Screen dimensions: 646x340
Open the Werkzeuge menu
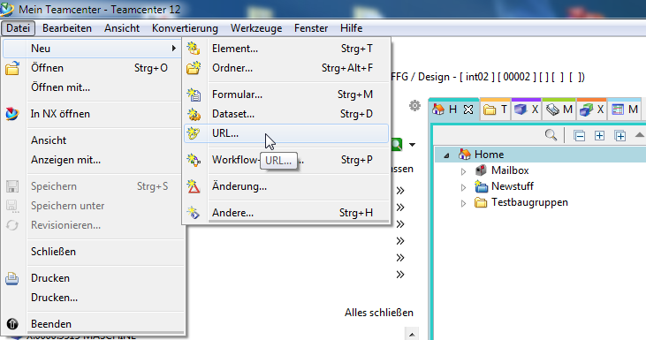click(256, 28)
